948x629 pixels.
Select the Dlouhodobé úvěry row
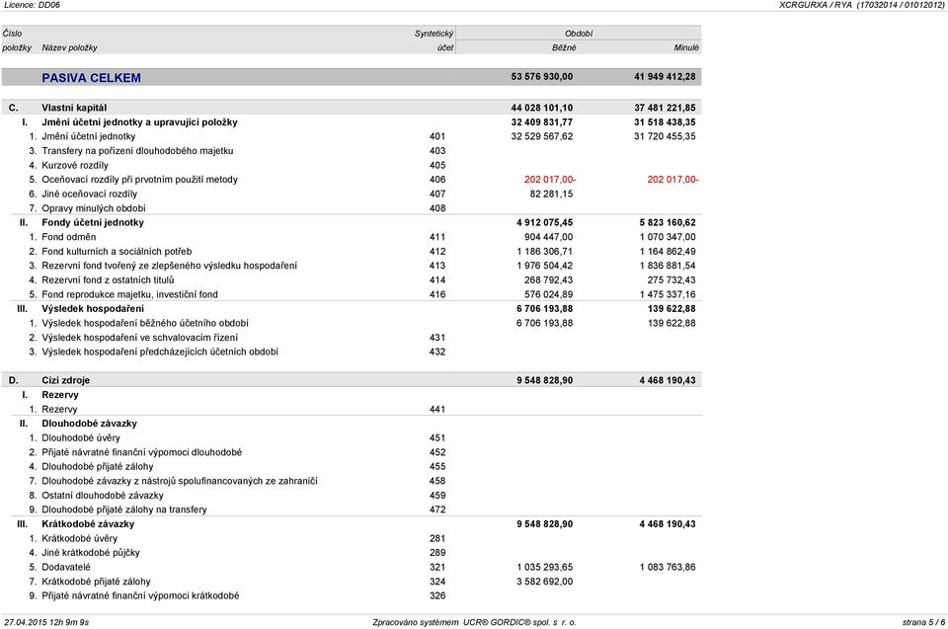tap(80, 437)
